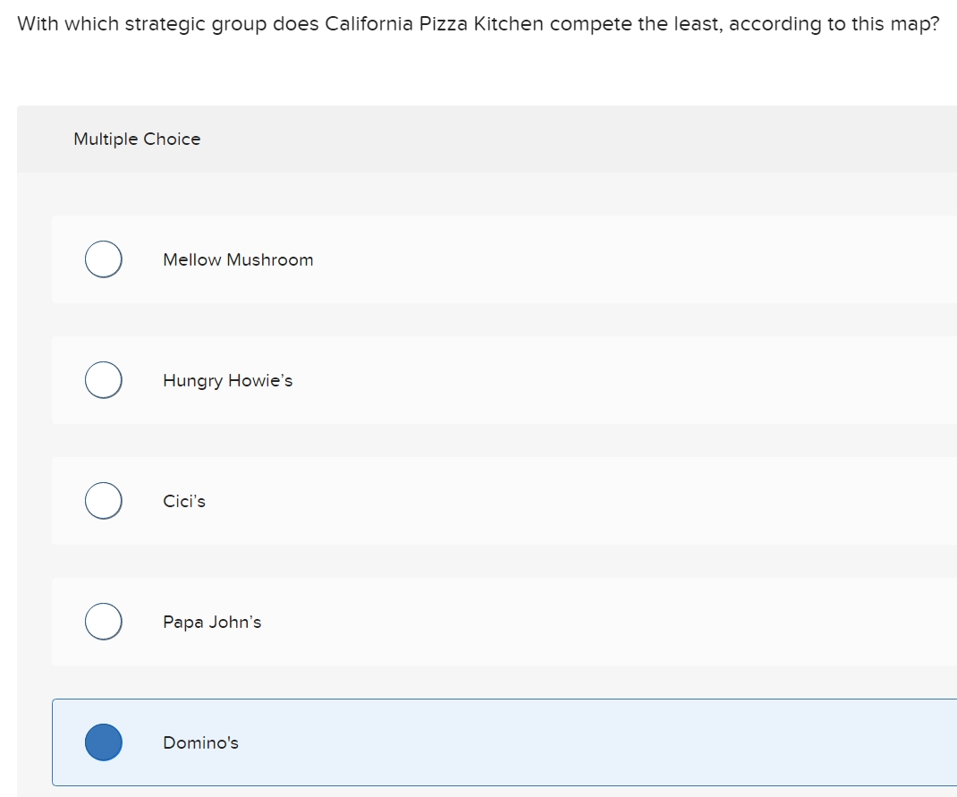
Task: Select the Mellow Mushroom radio button
Action: (x=104, y=259)
